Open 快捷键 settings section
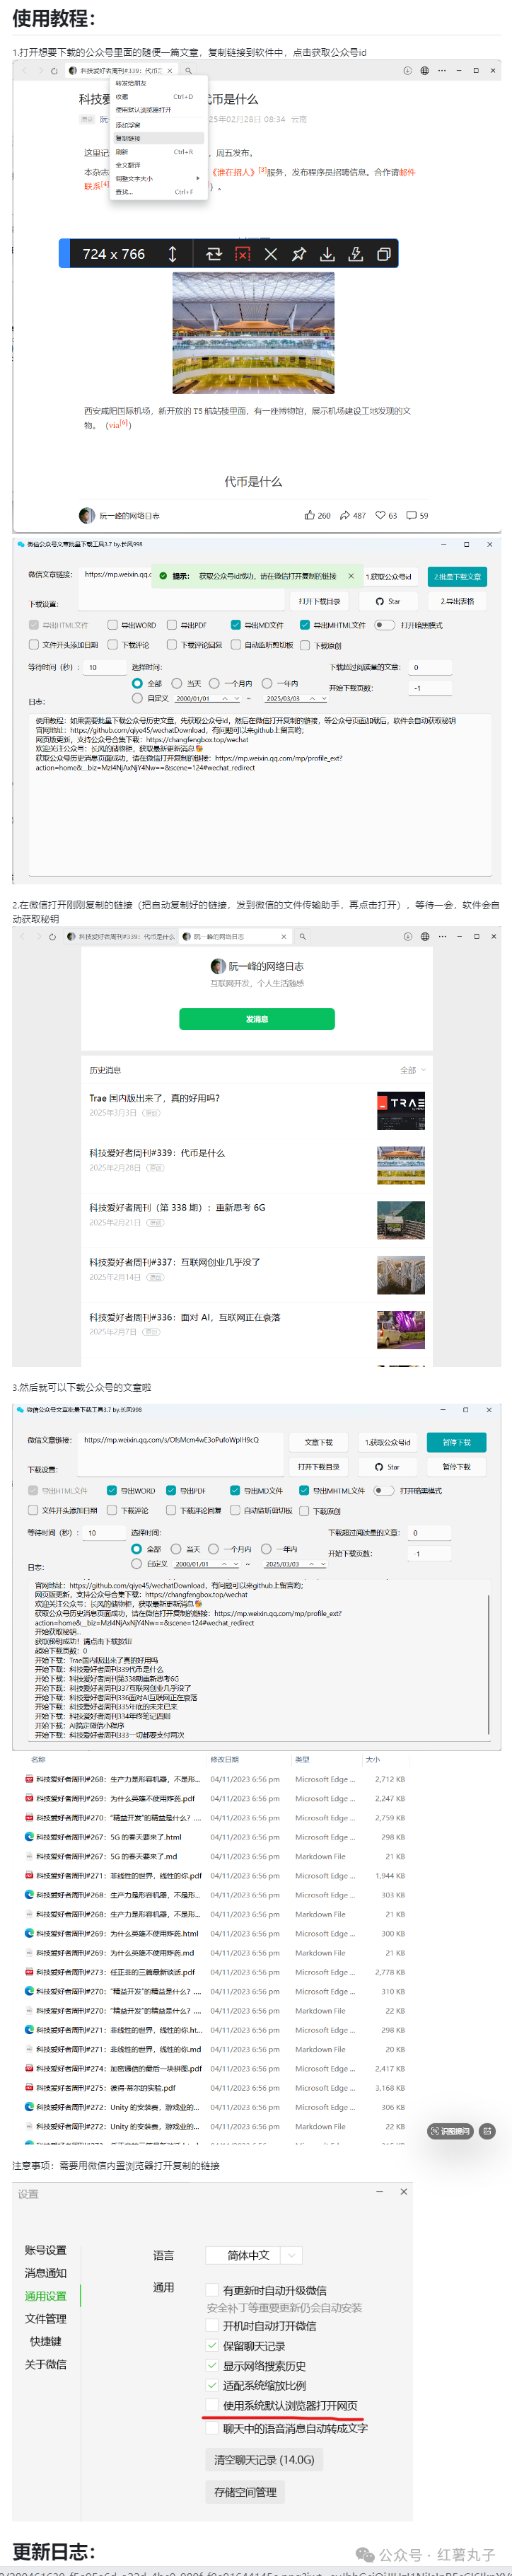Screen dimensions: 512x2576 [46, 2341]
